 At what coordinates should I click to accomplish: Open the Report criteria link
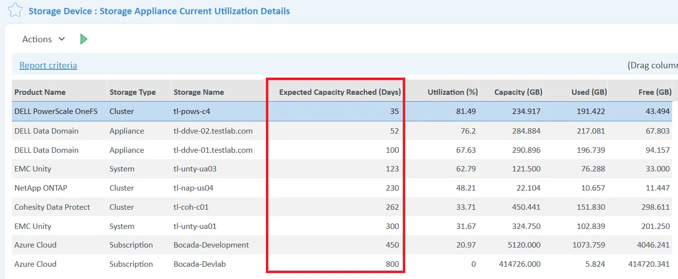point(48,65)
